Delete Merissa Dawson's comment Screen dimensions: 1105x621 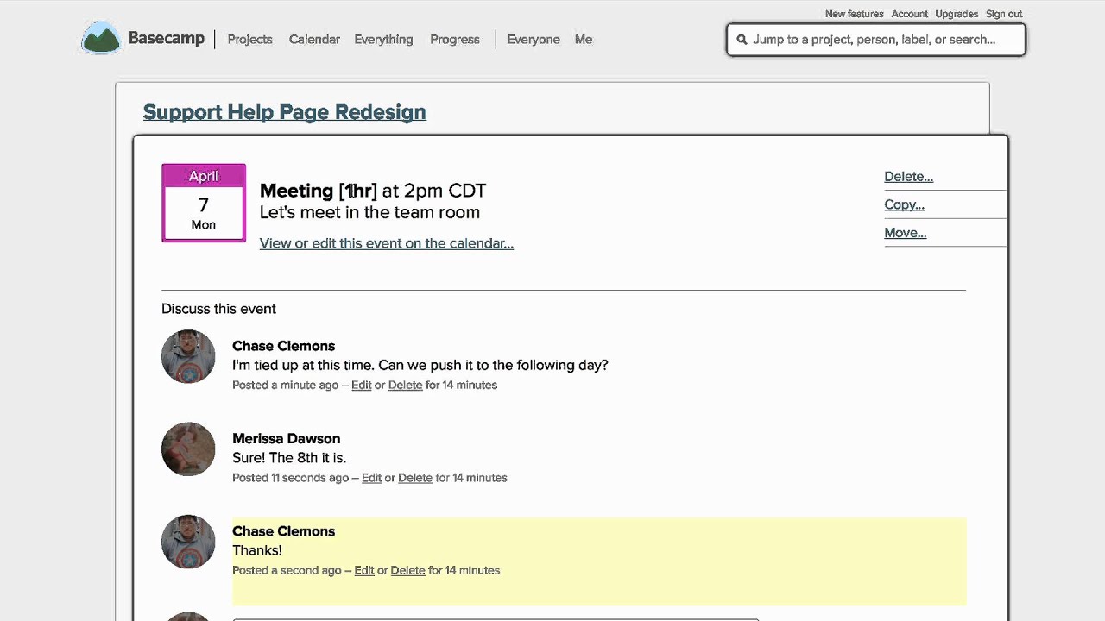415,478
